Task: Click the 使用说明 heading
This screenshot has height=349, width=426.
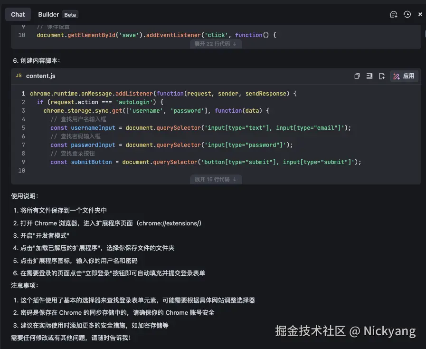Action: 24,196
